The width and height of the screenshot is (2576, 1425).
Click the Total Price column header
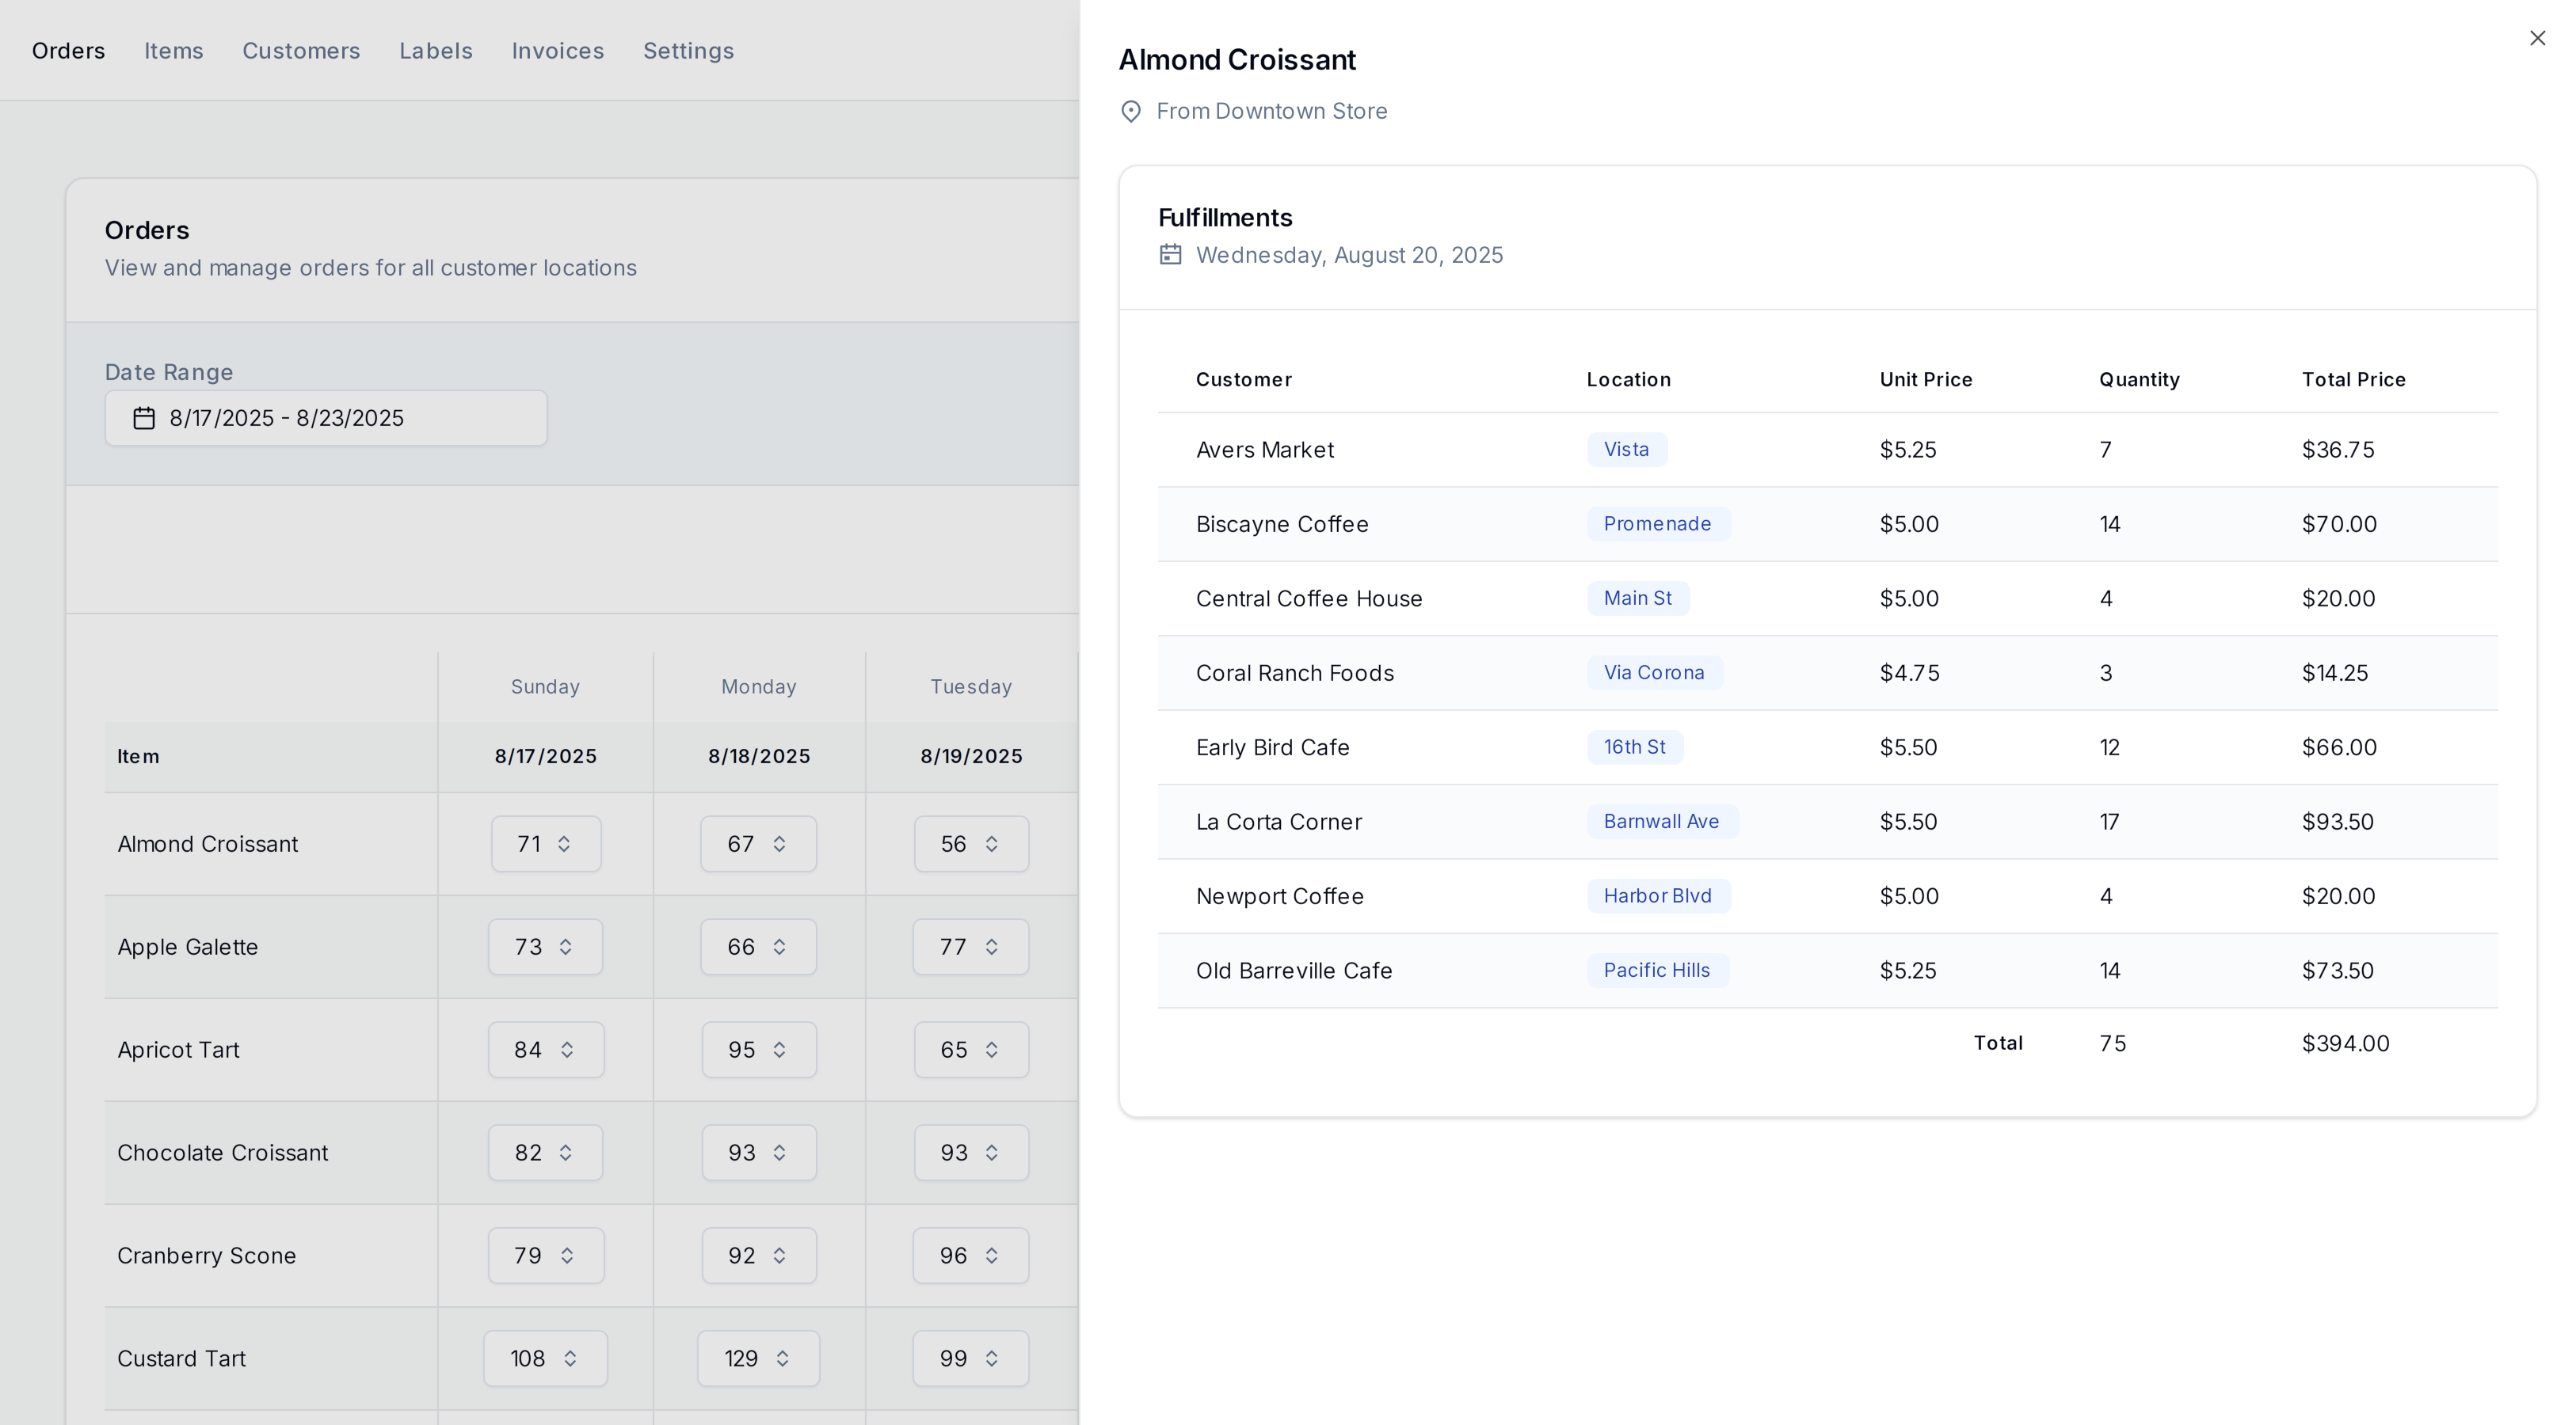[x=2354, y=380]
